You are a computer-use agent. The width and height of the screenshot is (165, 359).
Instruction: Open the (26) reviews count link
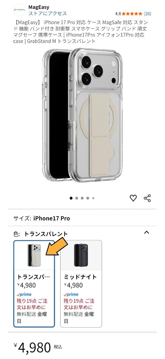pos(148,14)
